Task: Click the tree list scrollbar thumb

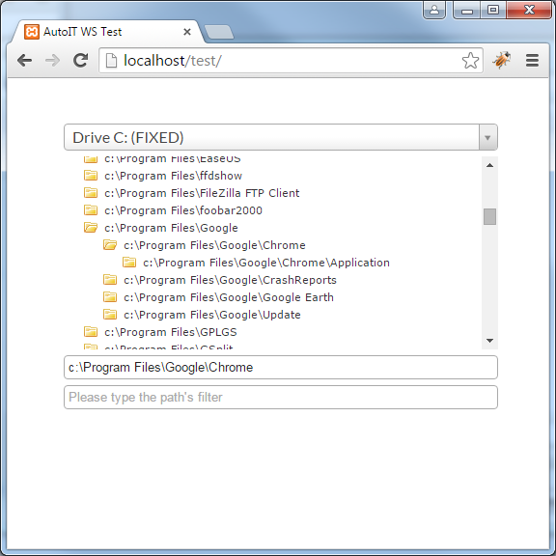Action: (x=489, y=216)
